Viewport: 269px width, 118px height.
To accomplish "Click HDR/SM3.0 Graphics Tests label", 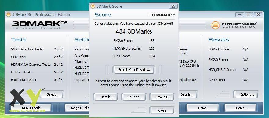I will tap(31, 65).
